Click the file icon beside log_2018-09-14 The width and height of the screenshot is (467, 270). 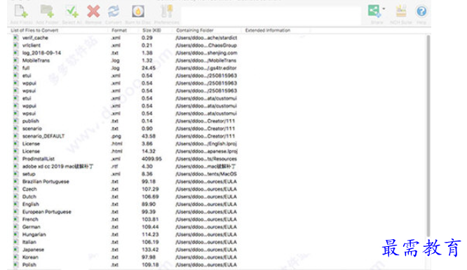point(15,53)
